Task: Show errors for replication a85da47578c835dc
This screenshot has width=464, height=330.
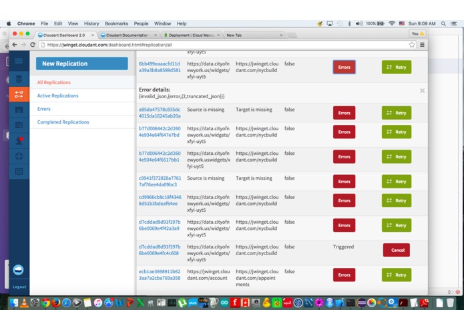Action: pos(344,113)
